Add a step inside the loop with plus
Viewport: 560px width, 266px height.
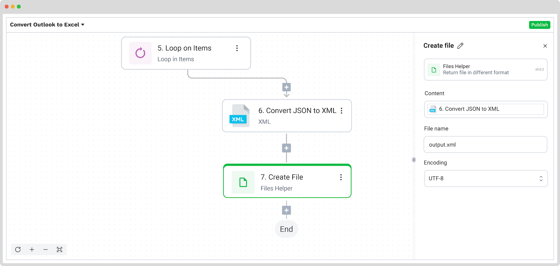[286, 87]
